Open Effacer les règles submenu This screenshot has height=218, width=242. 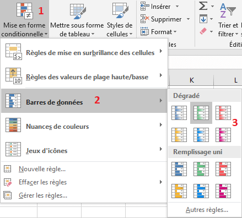(84, 182)
